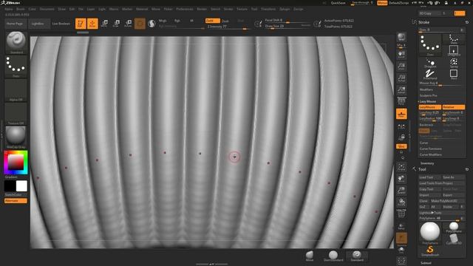Adjust the Draw Size slider
The width and height of the screenshot is (473, 266).
click(x=287, y=26)
